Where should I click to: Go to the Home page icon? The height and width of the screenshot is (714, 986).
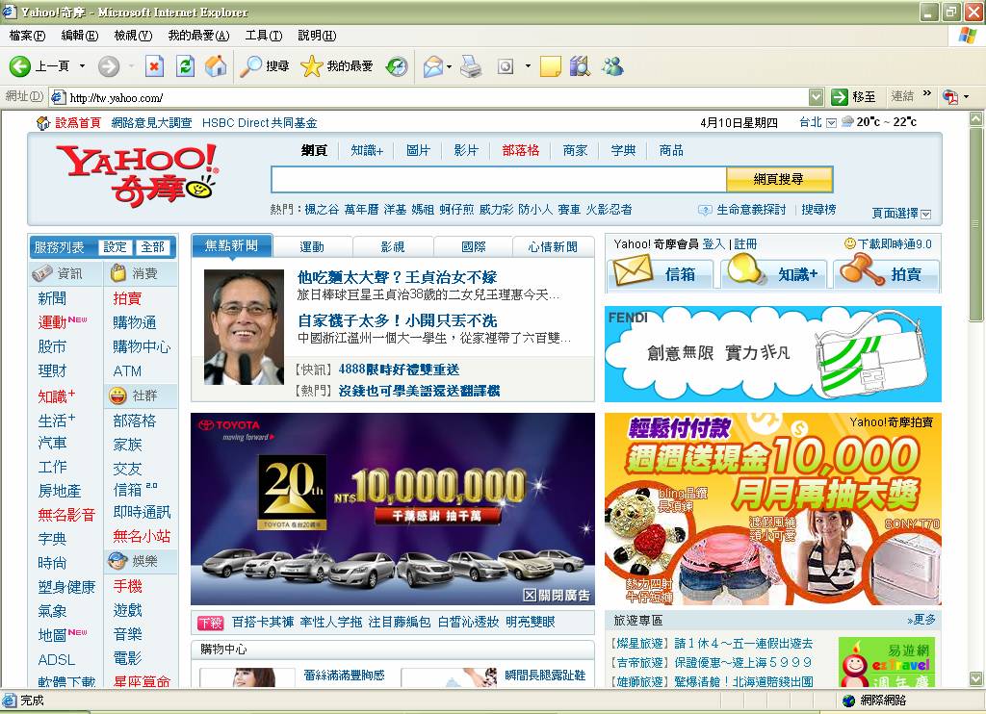coord(216,66)
